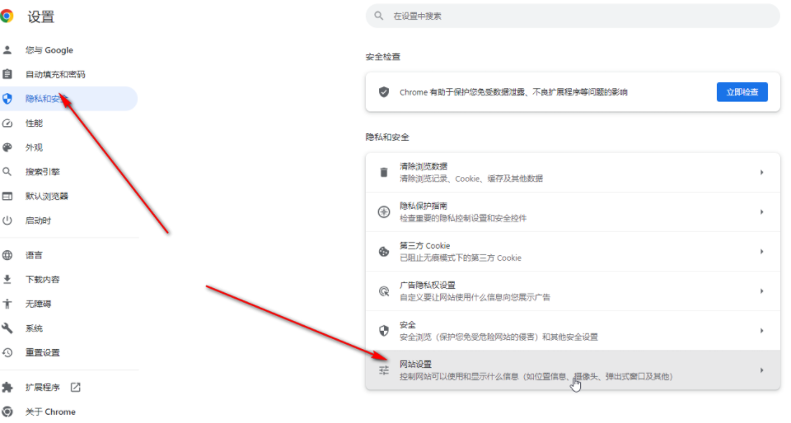Click the trash icon for 清除浏览数据

[384, 172]
